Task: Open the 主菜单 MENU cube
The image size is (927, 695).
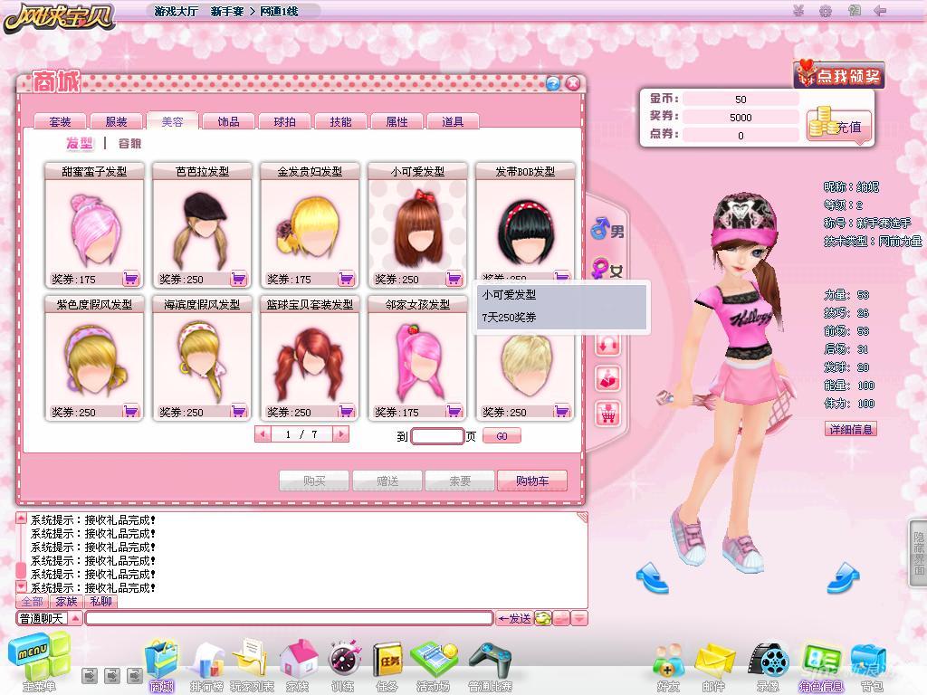Action: (39, 662)
